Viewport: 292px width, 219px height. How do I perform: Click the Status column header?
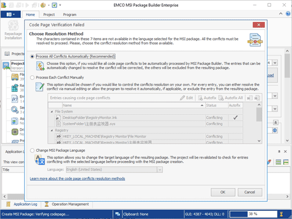pyautogui.click(x=217, y=105)
